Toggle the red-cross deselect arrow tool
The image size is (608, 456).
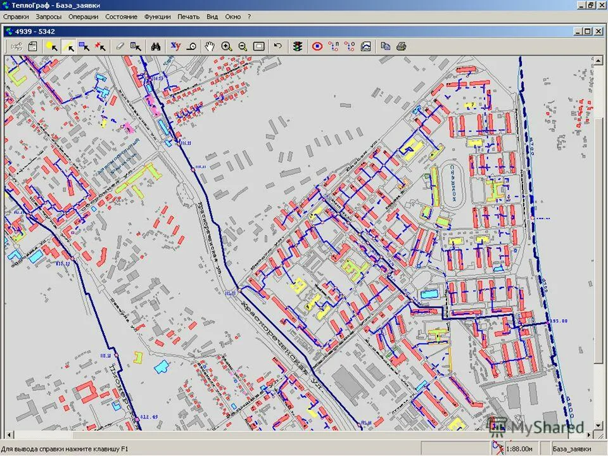click(x=100, y=46)
